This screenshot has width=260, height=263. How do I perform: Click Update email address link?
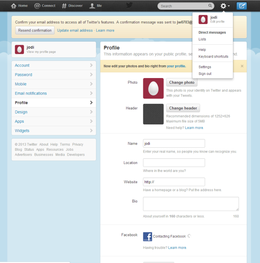75,30
